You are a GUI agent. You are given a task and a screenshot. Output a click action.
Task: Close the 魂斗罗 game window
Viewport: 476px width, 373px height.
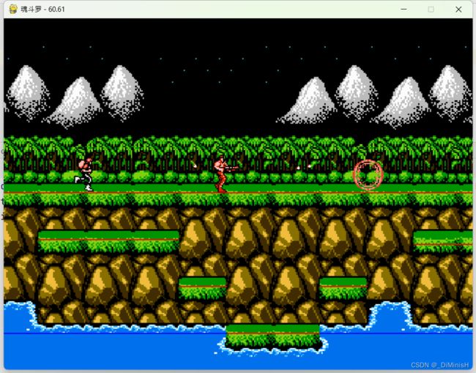[458, 10]
